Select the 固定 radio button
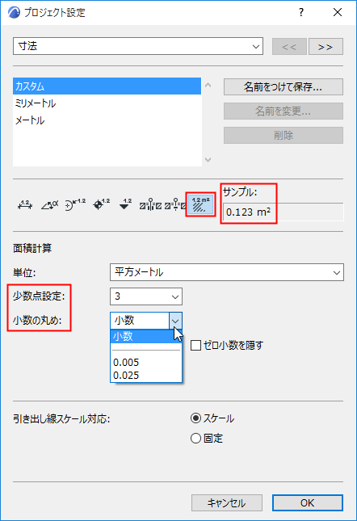Screen dimensions: 357x521 coord(195,439)
